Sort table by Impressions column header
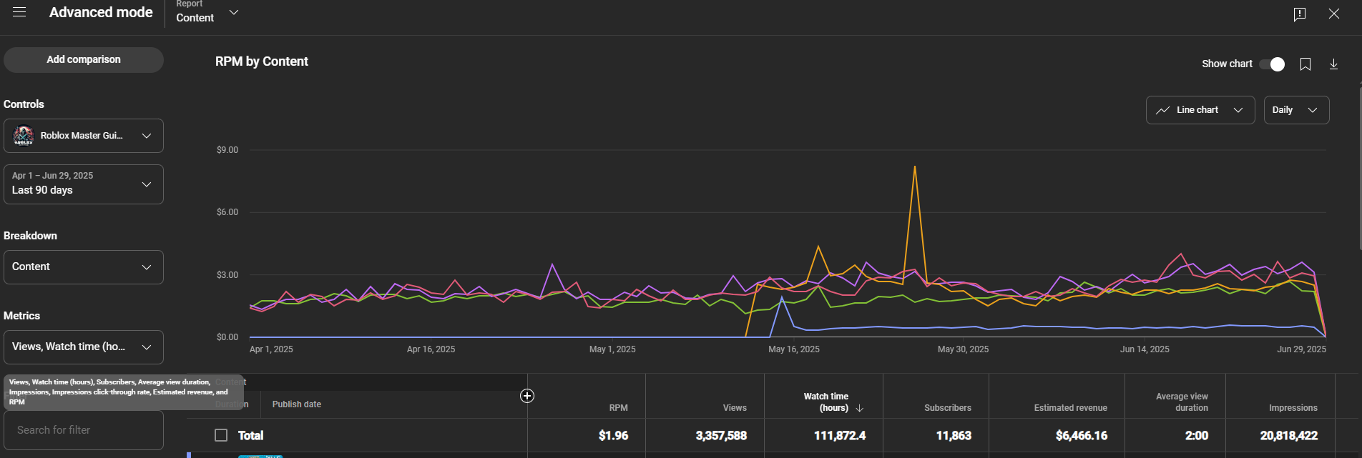The image size is (1362, 458). coord(1293,408)
